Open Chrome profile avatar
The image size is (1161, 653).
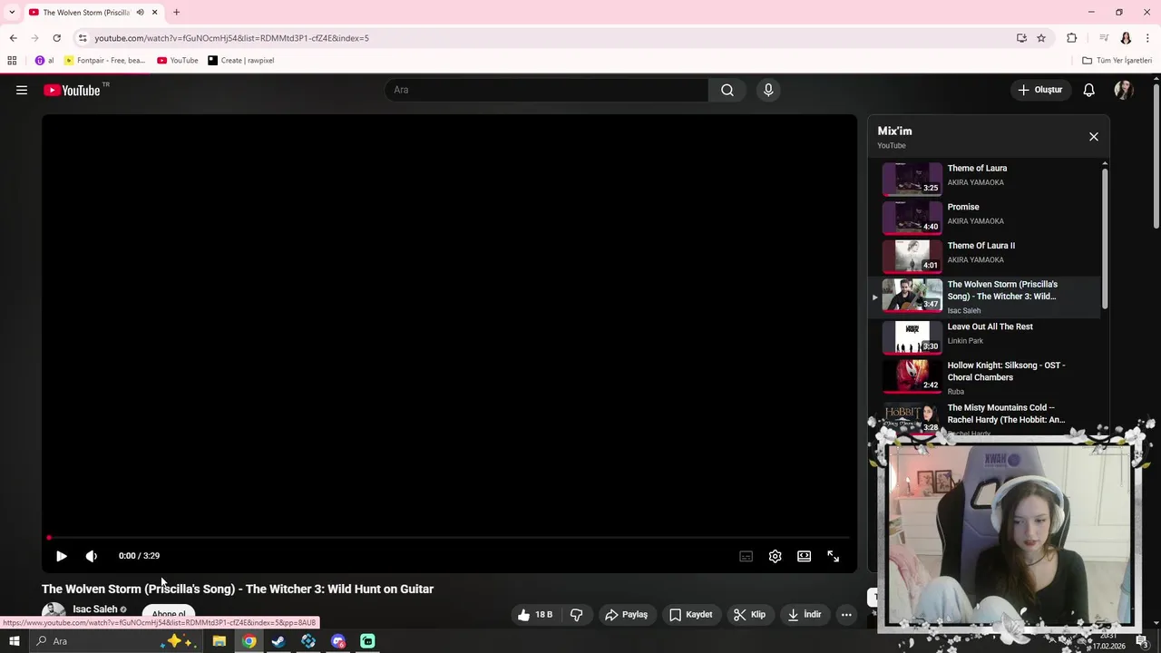coord(1126,38)
